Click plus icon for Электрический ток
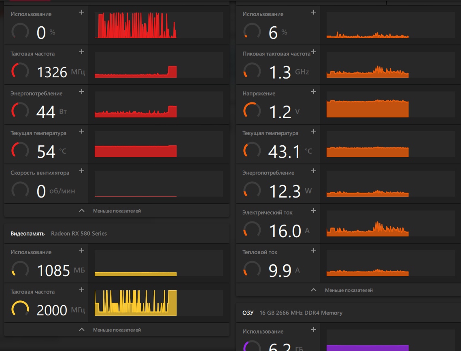Viewport: 461px width, 351px height. click(313, 211)
